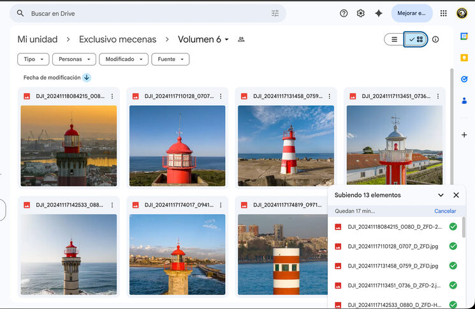Reverse sort direction arrow
The image size is (475, 309).
87,78
